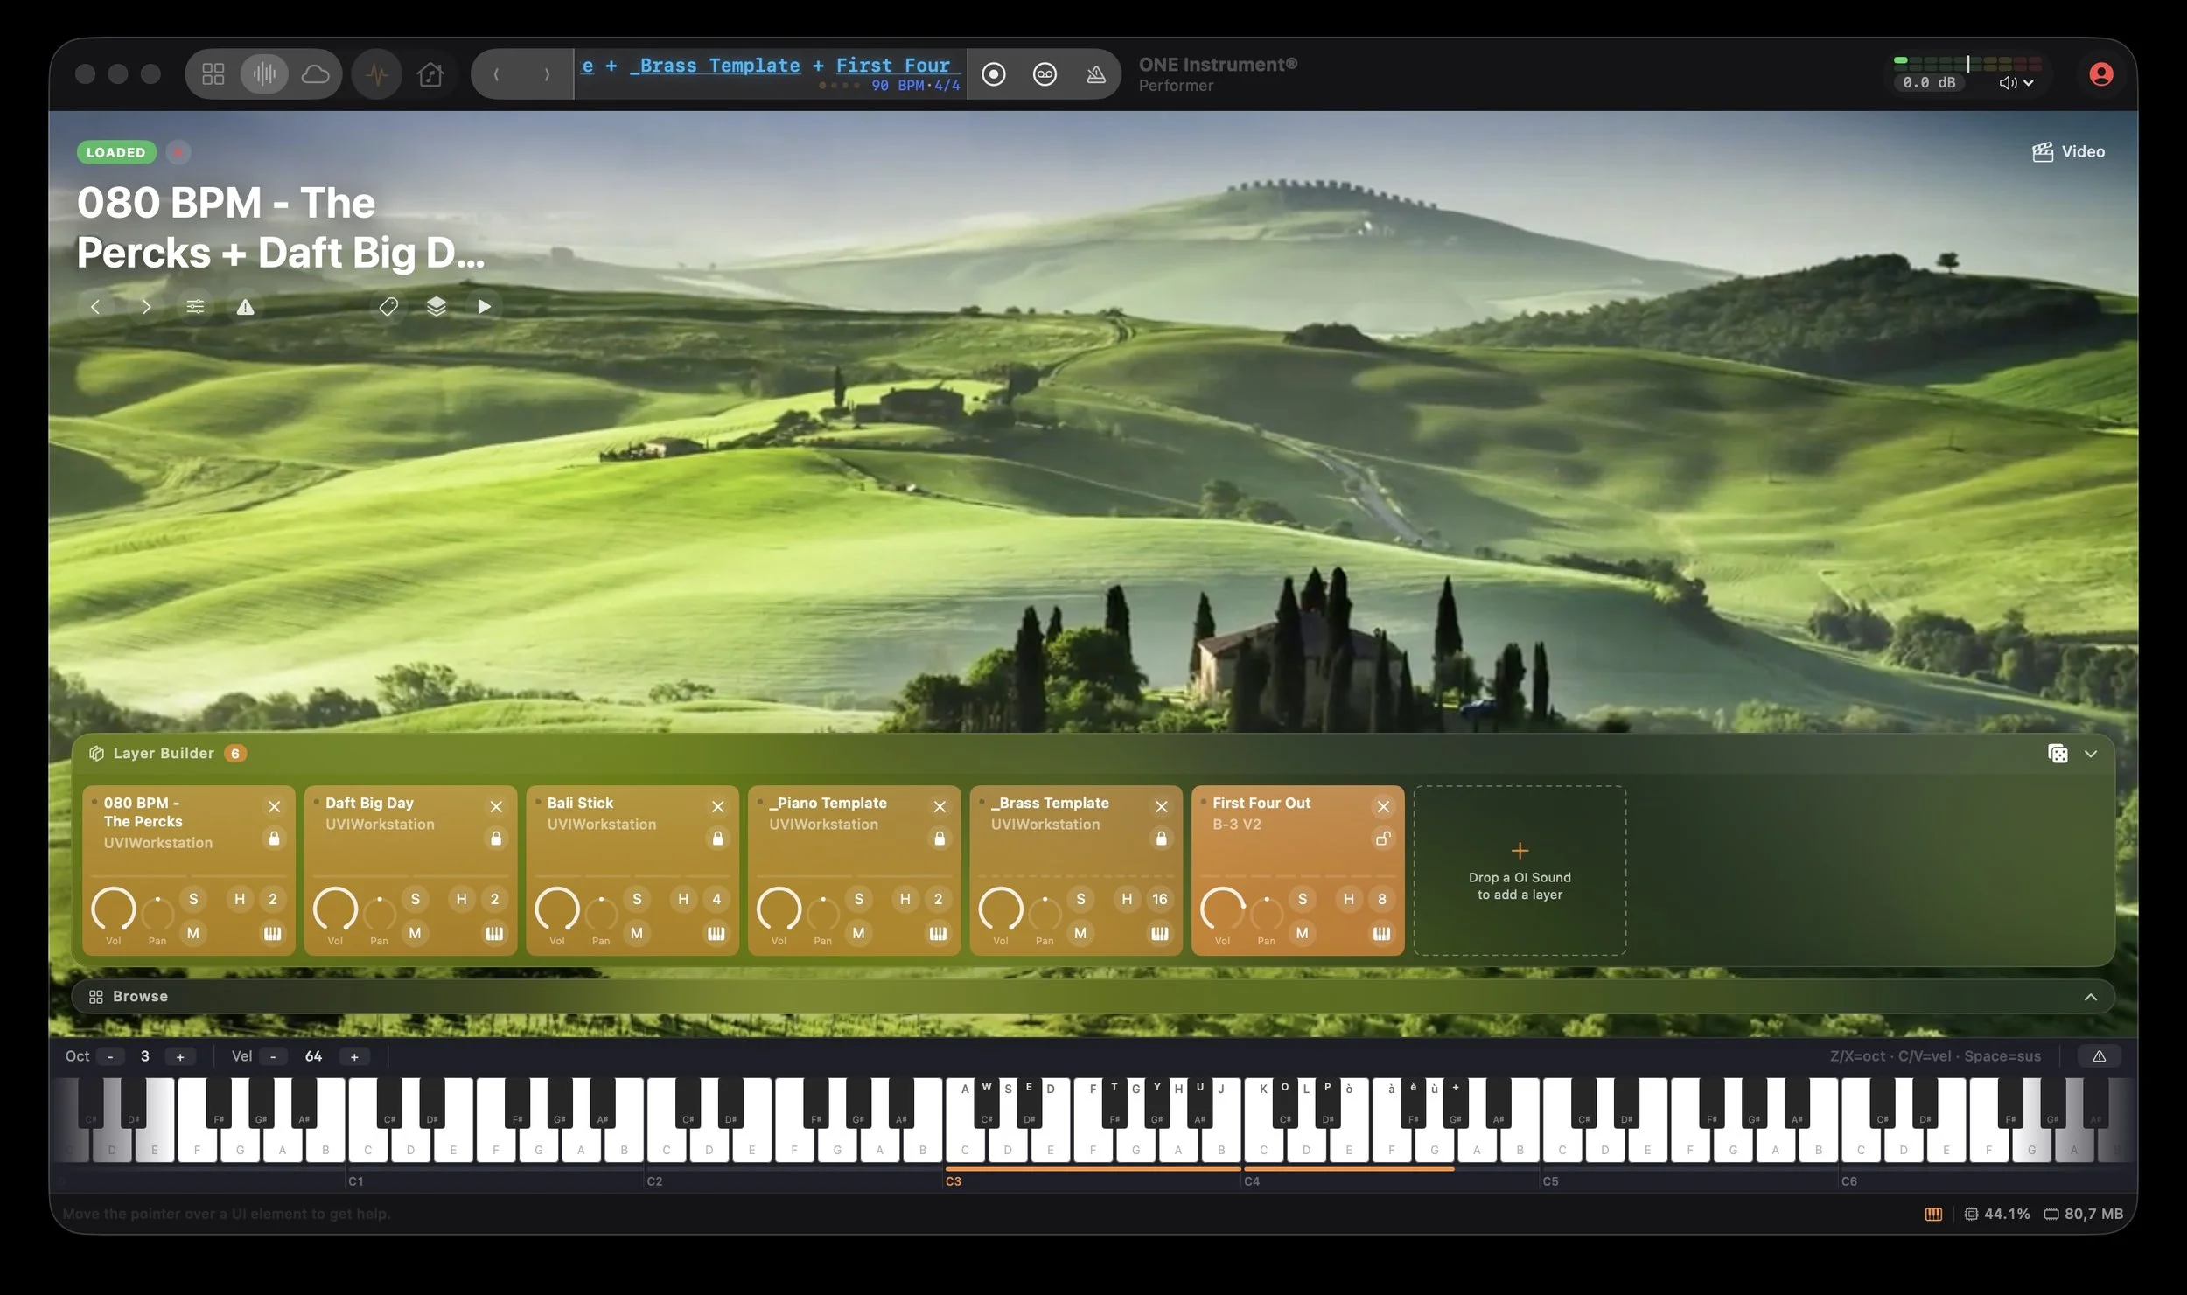Image resolution: width=2187 pixels, height=1295 pixels.
Task: Open the cloud library icon
Action: [x=315, y=74]
